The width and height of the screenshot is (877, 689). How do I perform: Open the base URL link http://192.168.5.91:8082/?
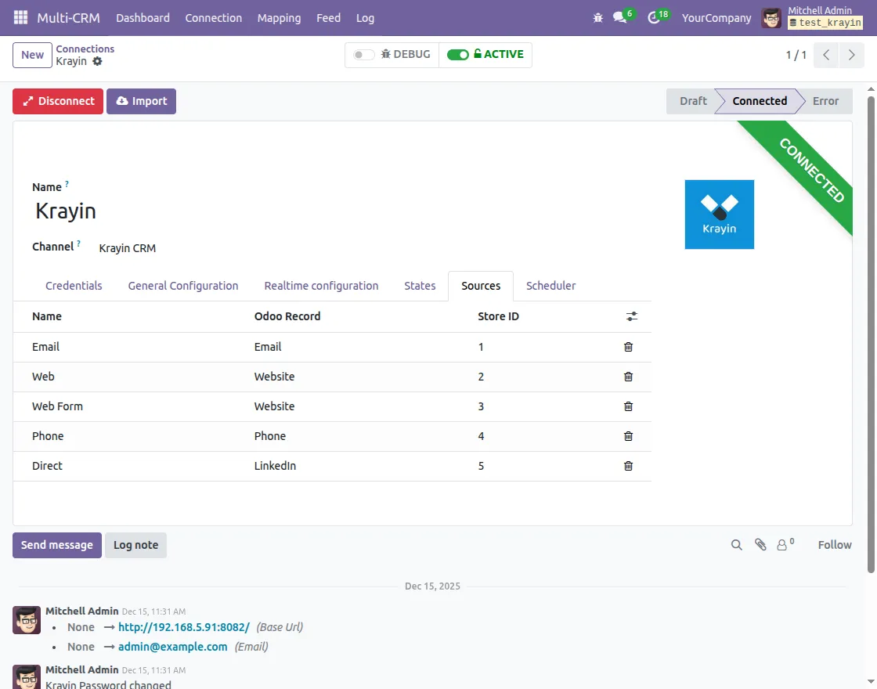point(184,626)
